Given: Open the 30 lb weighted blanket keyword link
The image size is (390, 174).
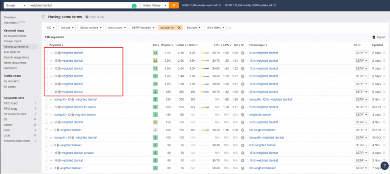Looking at the screenshot, I should (69, 92).
